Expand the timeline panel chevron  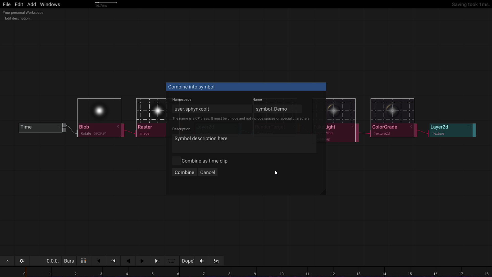pyautogui.click(x=7, y=261)
